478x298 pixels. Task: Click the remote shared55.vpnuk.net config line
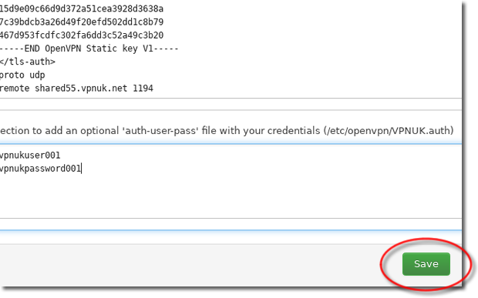coord(76,89)
